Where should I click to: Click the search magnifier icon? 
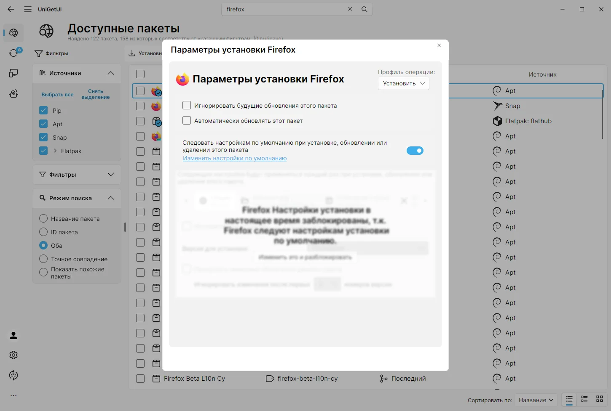click(364, 9)
